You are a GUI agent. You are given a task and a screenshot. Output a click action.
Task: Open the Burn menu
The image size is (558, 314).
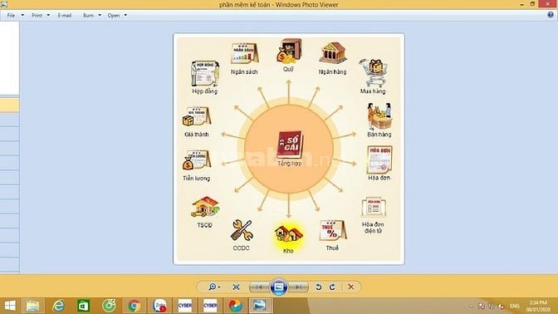tap(88, 15)
